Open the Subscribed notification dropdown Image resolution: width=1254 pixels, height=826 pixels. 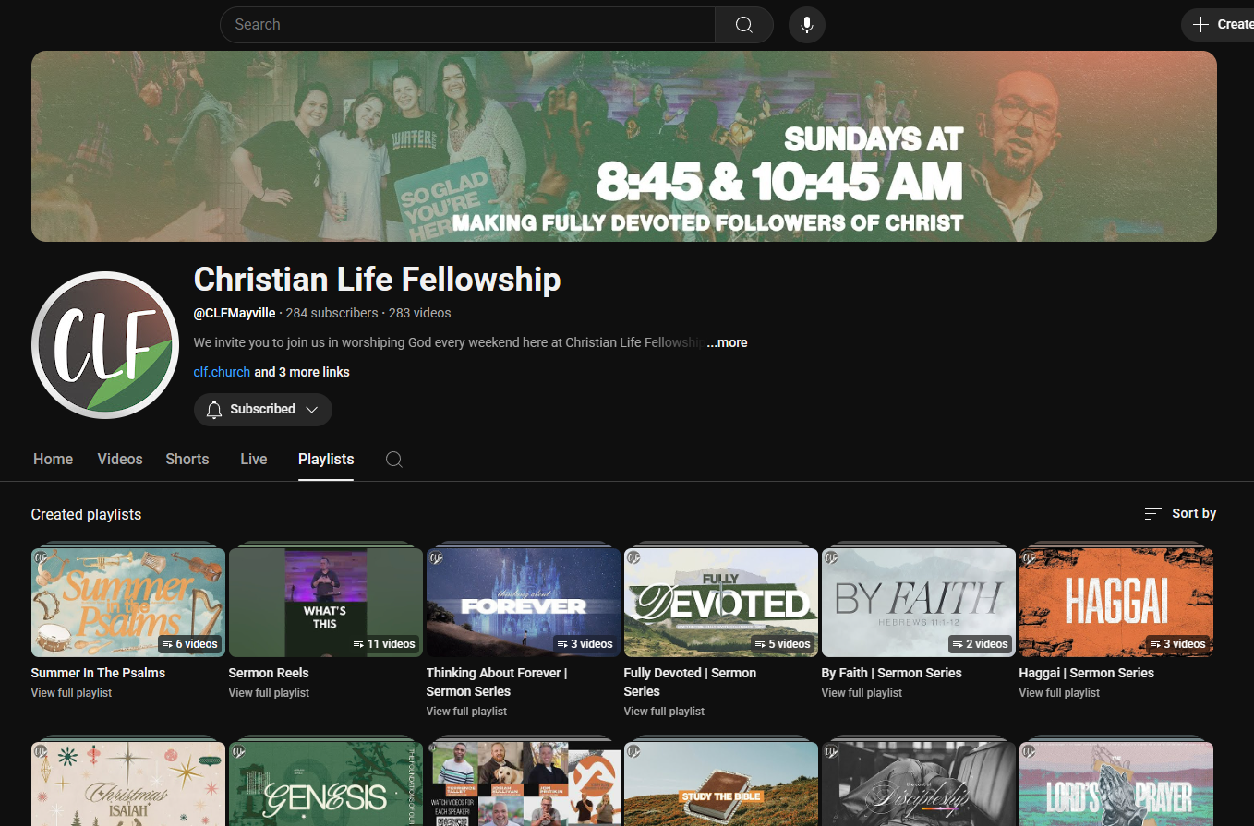tap(263, 409)
